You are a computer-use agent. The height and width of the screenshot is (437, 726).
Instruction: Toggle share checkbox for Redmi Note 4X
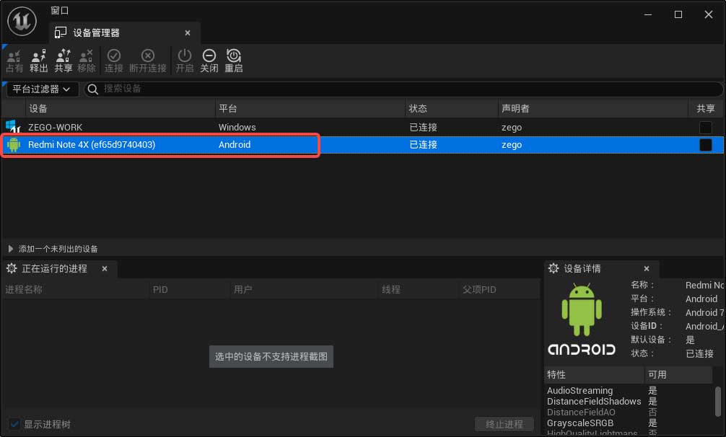tap(705, 145)
